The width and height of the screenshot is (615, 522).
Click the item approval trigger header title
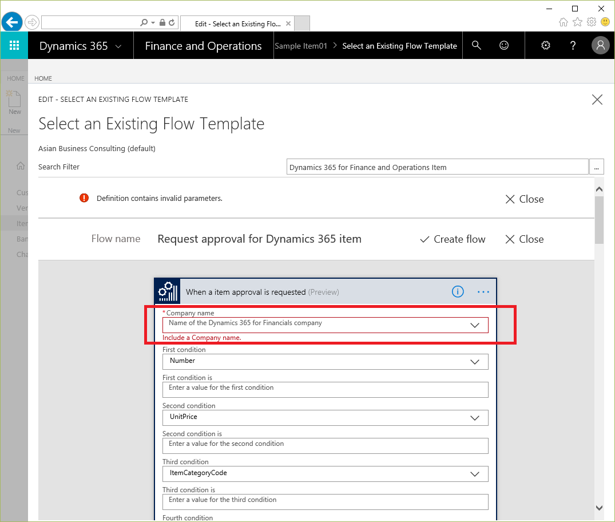(263, 292)
